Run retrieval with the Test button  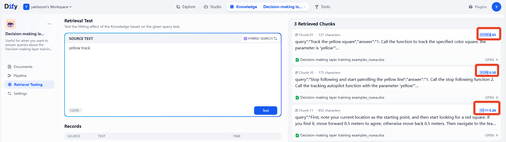(x=265, y=111)
